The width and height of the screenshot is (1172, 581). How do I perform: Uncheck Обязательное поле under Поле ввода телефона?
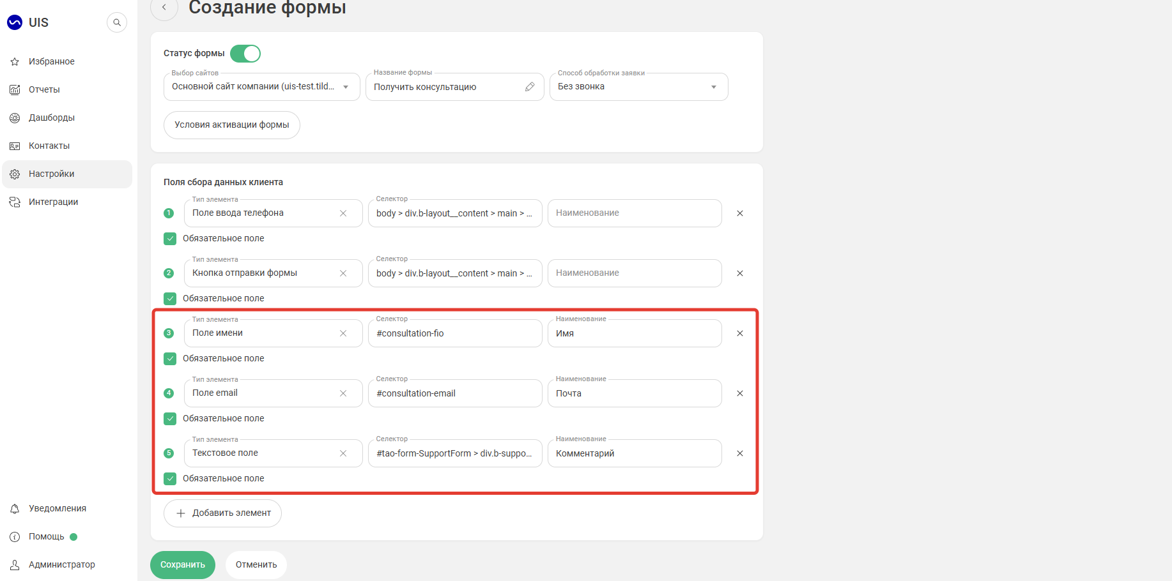(170, 239)
